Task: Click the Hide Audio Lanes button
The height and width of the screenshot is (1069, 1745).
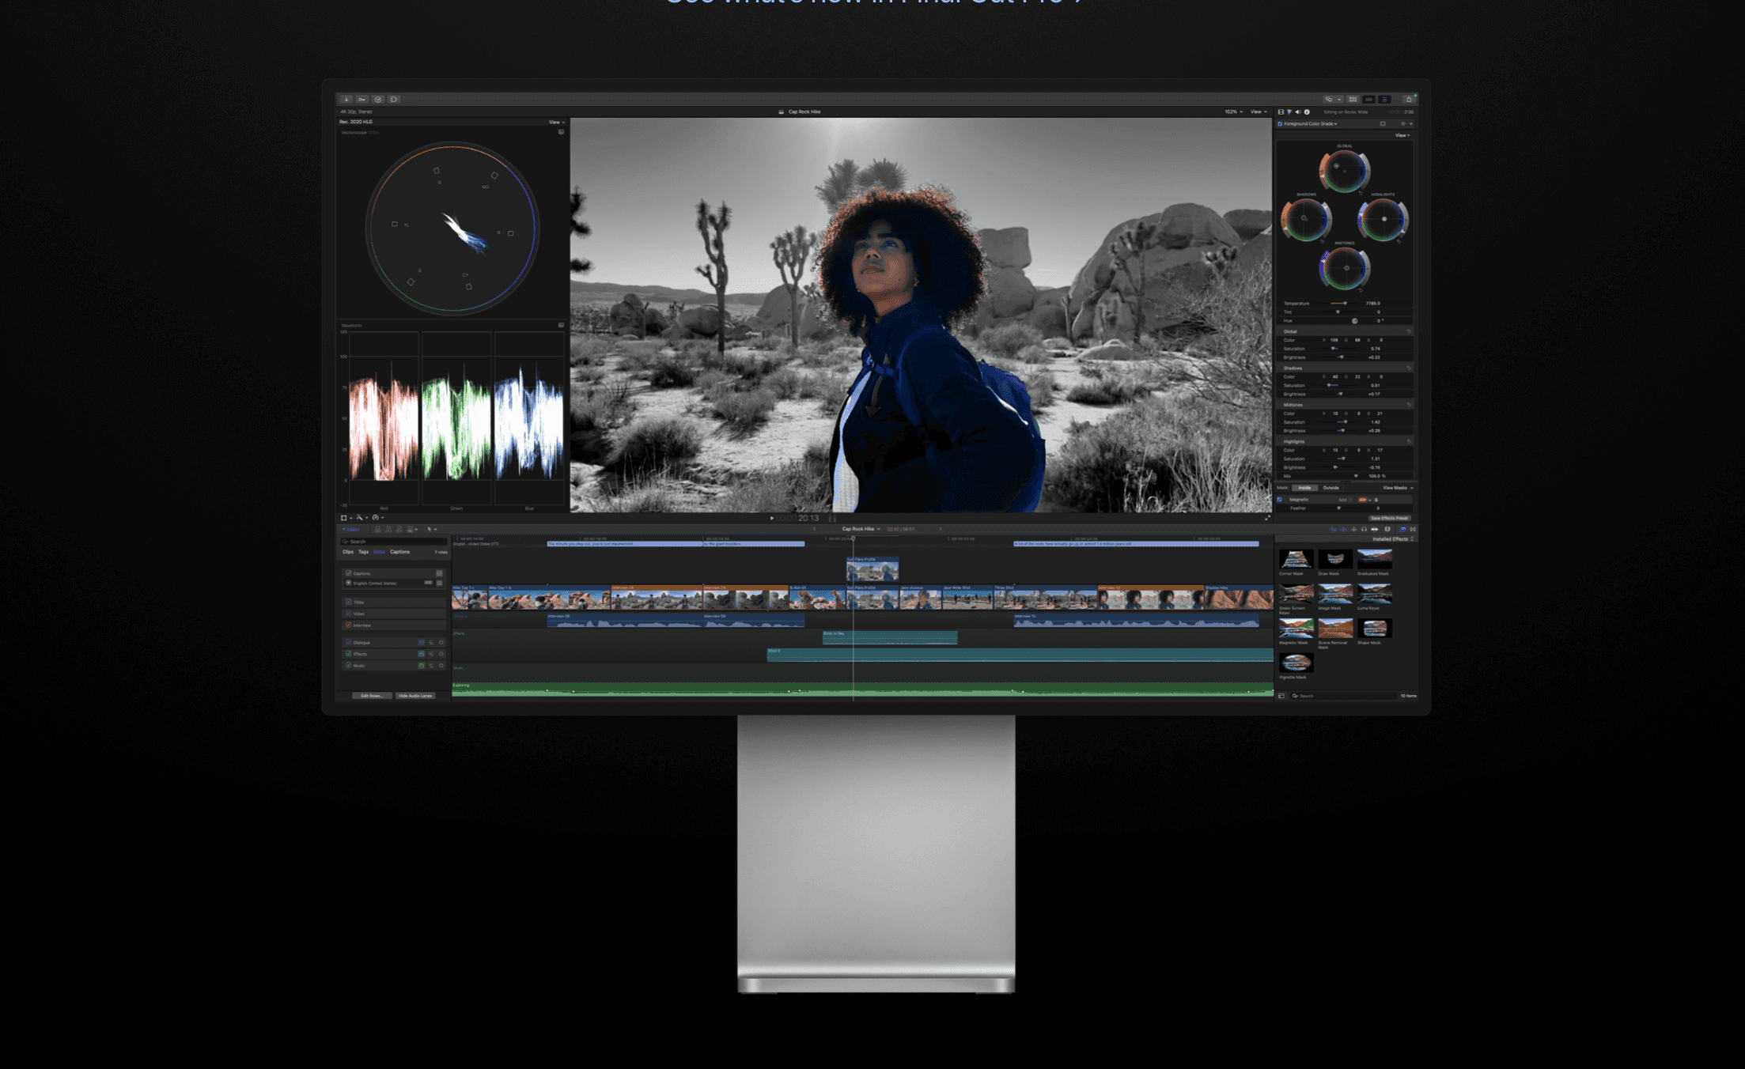Action: [x=415, y=696]
